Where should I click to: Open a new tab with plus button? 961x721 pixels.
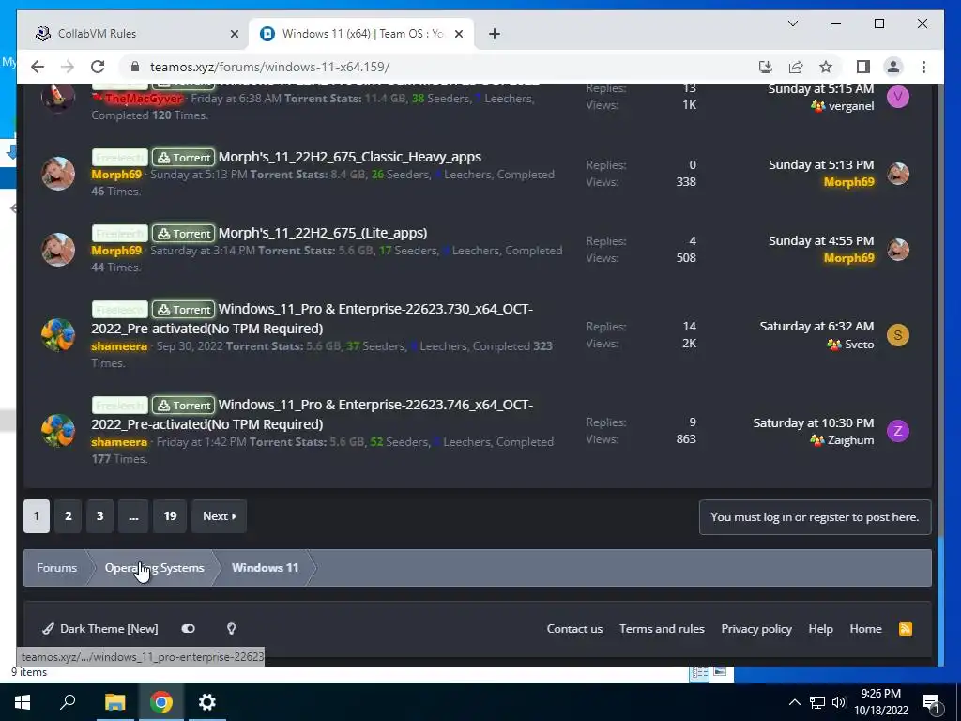pyautogui.click(x=495, y=34)
